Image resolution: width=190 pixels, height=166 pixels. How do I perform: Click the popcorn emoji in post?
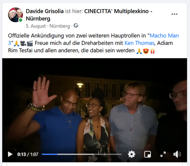[x=152, y=51]
